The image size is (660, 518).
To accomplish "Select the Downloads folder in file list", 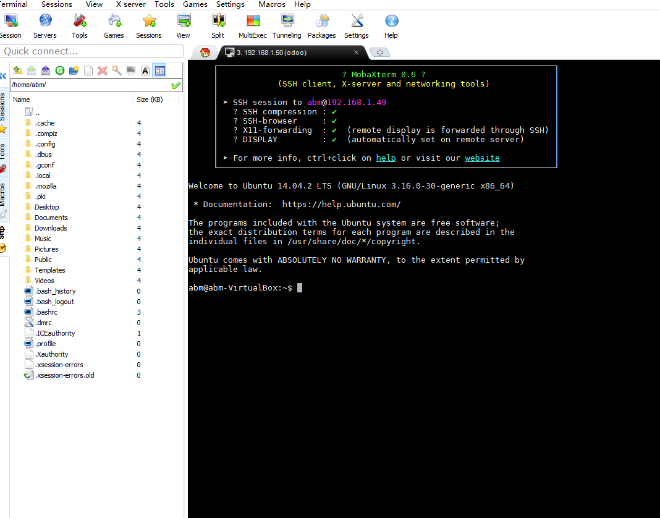I will point(51,228).
